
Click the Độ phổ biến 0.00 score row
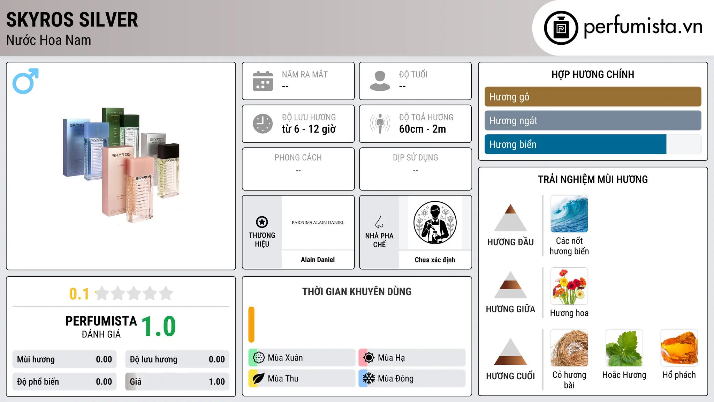pyautogui.click(x=64, y=382)
